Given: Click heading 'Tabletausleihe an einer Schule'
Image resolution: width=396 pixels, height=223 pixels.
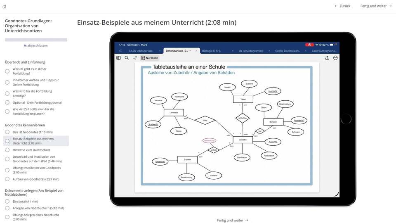Looking at the screenshot, I should pos(189,67).
